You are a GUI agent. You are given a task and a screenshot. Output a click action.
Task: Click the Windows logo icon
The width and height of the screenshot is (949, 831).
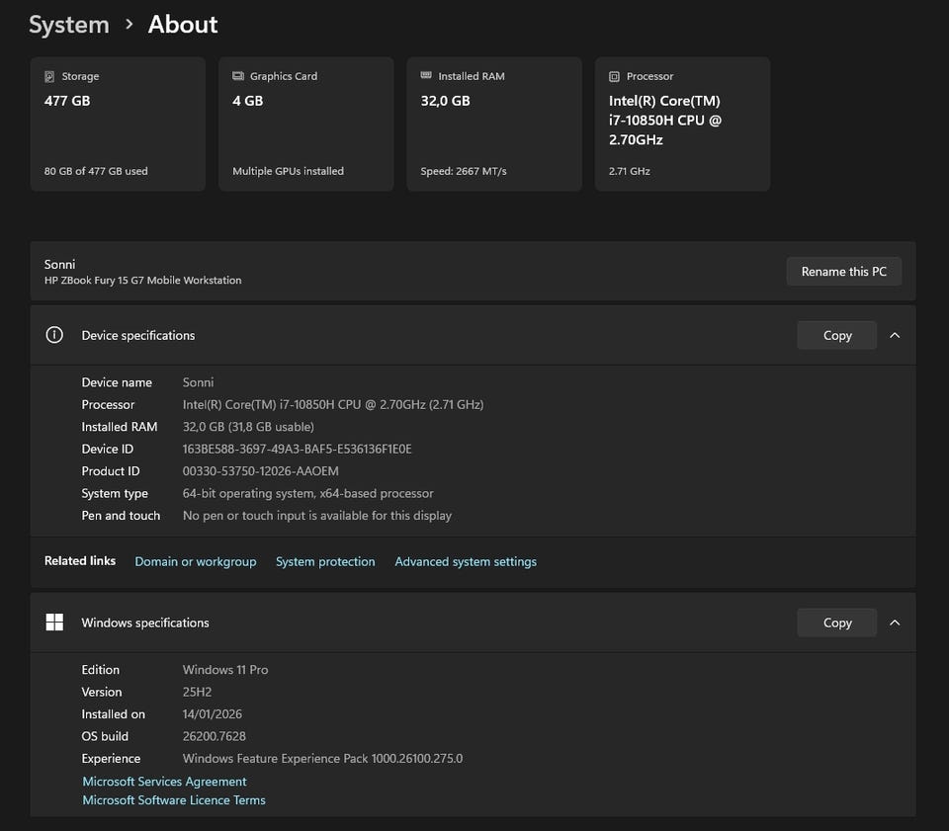(54, 623)
